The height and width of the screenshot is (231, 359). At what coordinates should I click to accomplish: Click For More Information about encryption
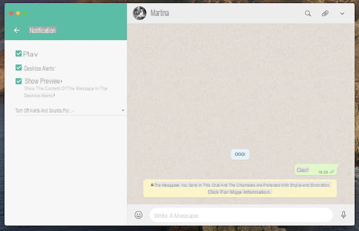[x=240, y=192]
